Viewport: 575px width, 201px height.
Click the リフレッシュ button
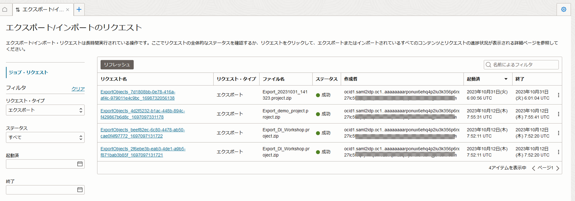point(117,65)
